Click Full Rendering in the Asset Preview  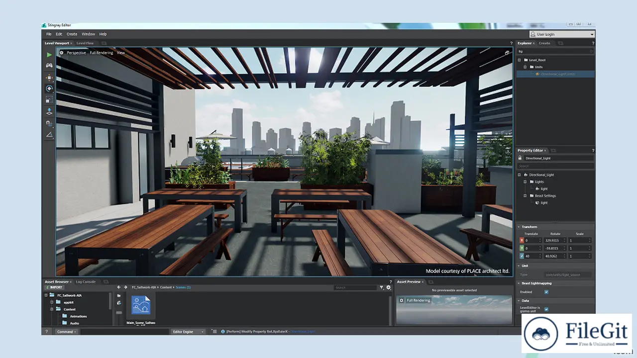(419, 300)
